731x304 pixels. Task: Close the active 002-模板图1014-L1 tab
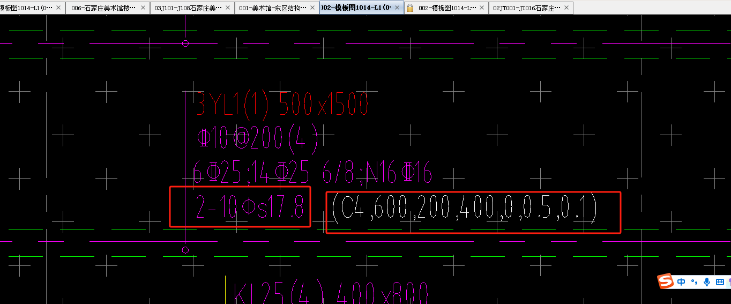click(x=397, y=8)
